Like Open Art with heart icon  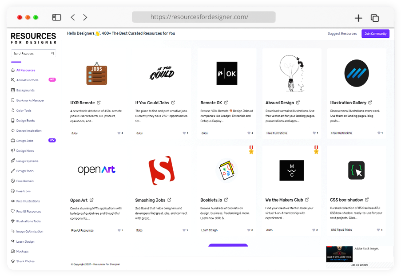[119, 230]
